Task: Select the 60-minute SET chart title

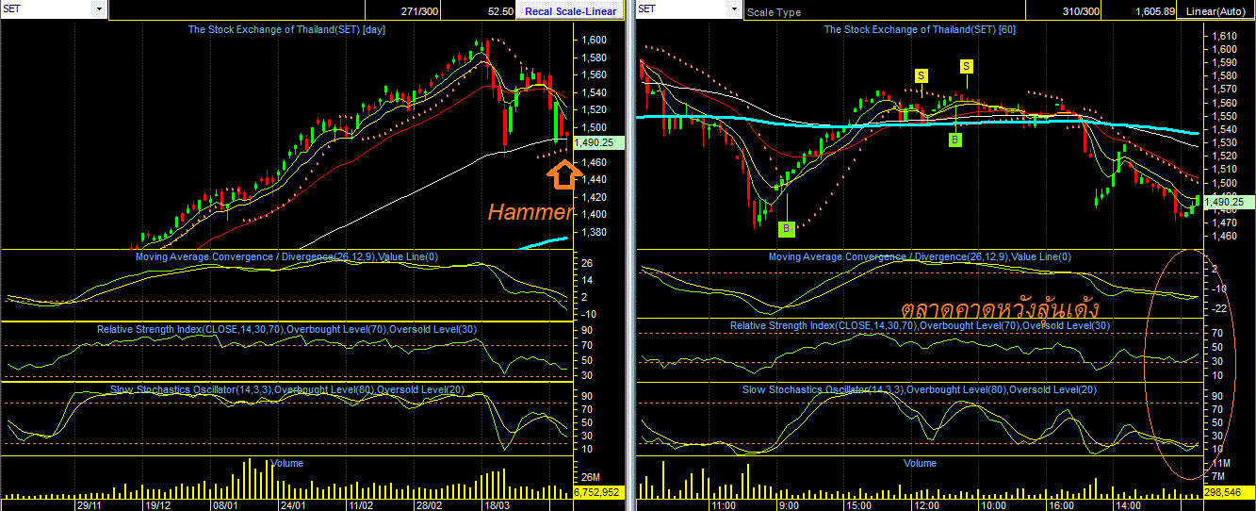Action: coord(920,29)
